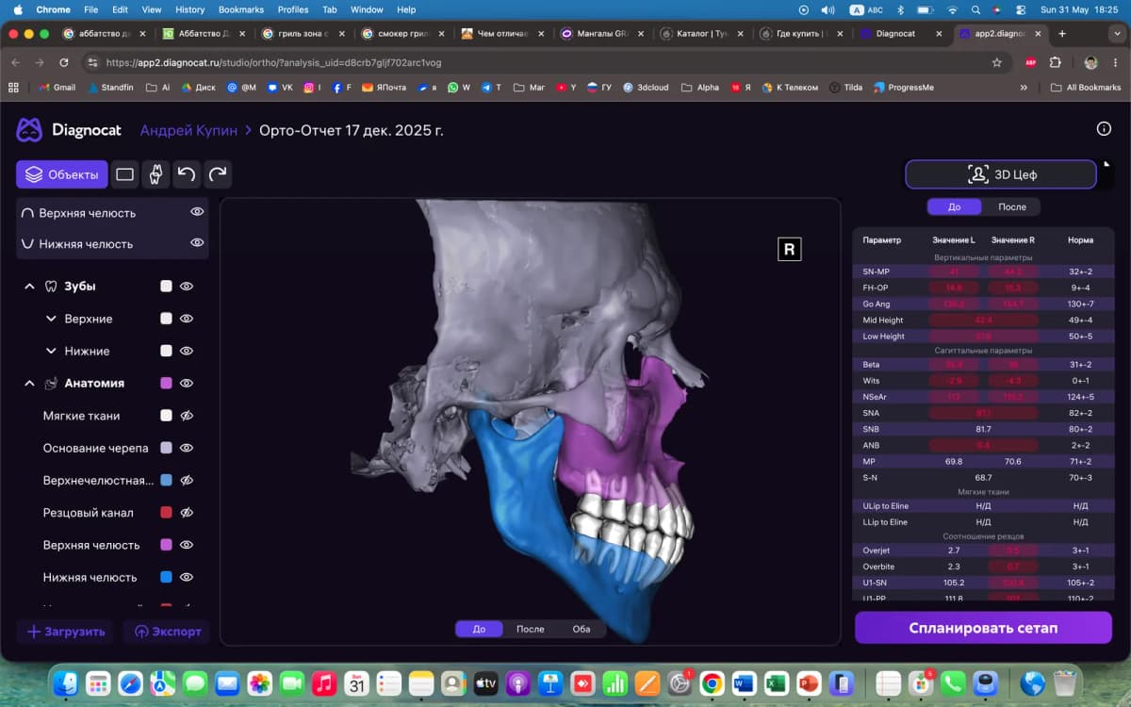Viewport: 1131px width, 707px height.
Task: Toggle visibility of the top Нижняя челюсть quick row
Action: click(197, 243)
